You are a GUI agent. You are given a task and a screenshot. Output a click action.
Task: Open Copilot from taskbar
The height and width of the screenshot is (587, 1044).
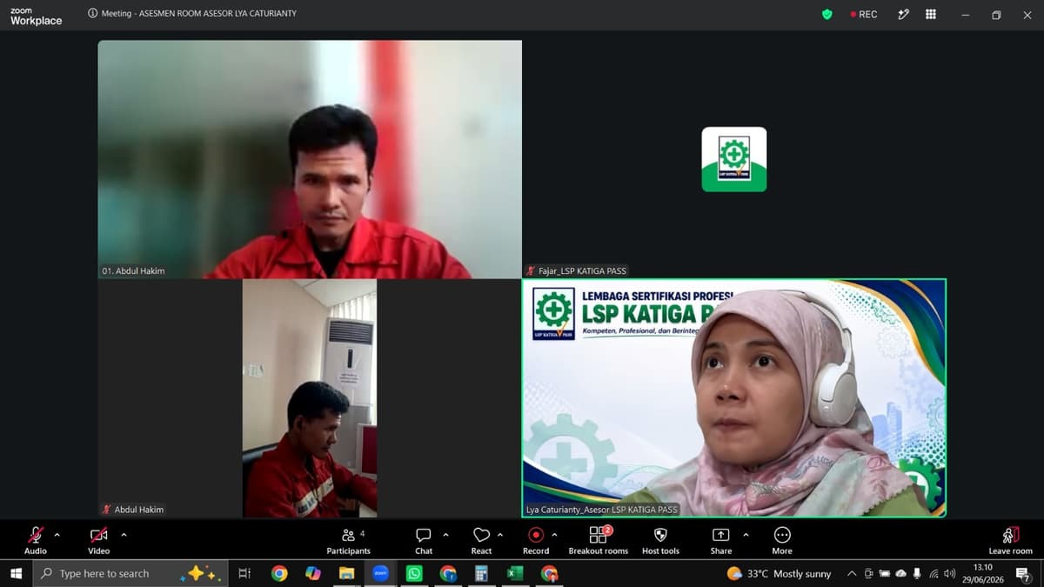click(x=313, y=573)
